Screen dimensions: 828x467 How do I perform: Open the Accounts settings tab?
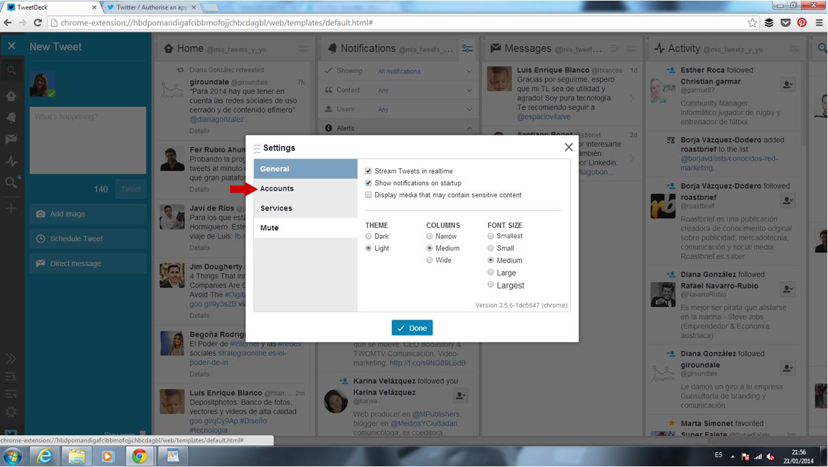(277, 189)
